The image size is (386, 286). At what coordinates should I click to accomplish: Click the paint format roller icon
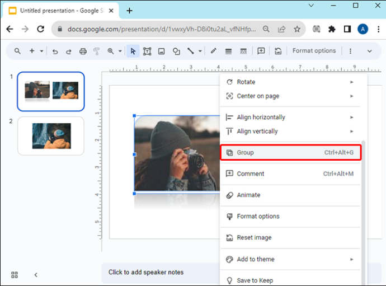96,51
